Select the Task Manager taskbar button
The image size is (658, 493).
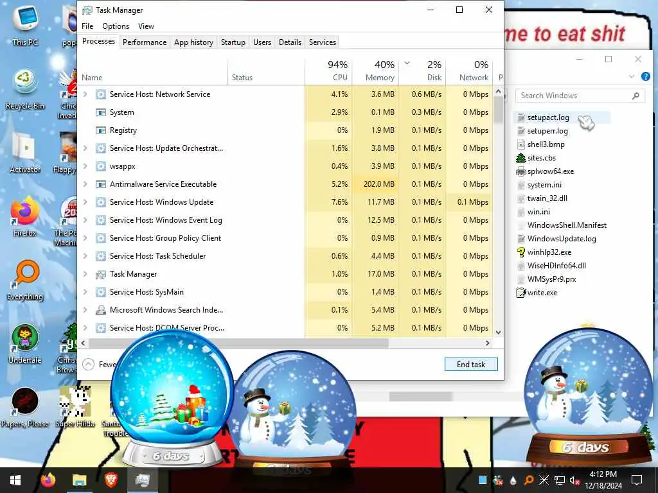[142, 480]
